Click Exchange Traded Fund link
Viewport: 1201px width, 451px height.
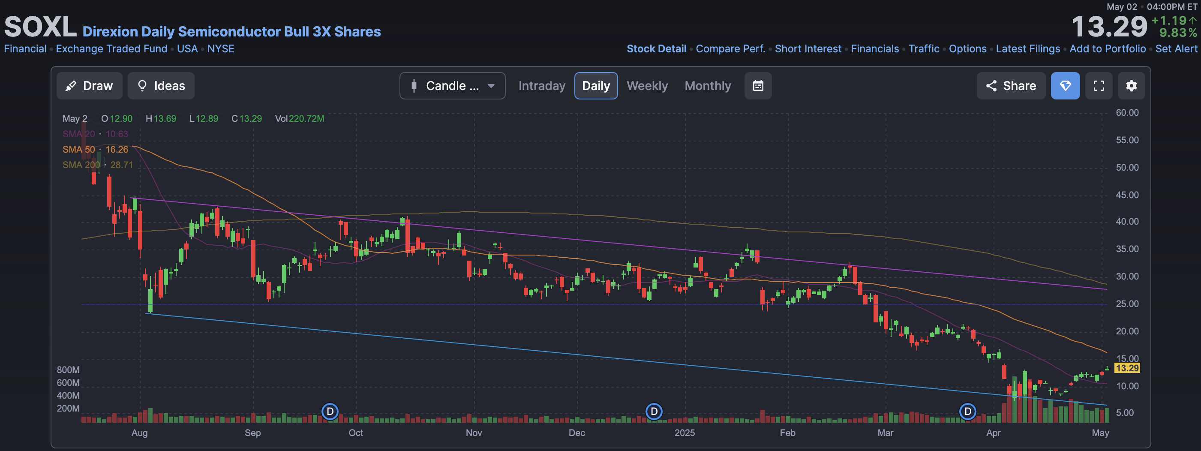[x=111, y=48]
